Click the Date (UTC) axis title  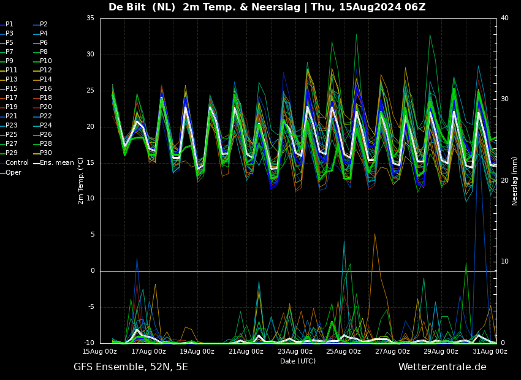(298, 361)
